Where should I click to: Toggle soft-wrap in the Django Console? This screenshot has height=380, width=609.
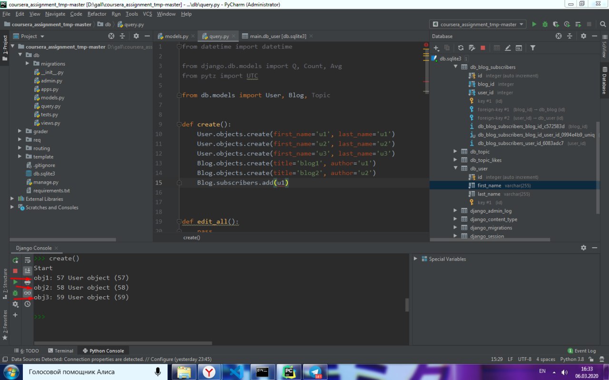28,260
